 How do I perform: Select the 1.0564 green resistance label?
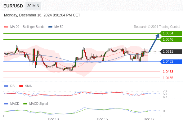coord(171,33)
